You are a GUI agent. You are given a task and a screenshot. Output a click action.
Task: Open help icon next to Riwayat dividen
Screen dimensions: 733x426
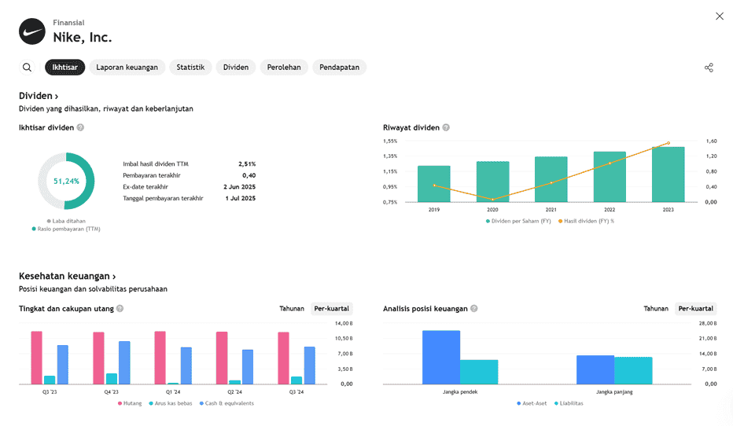pos(446,127)
